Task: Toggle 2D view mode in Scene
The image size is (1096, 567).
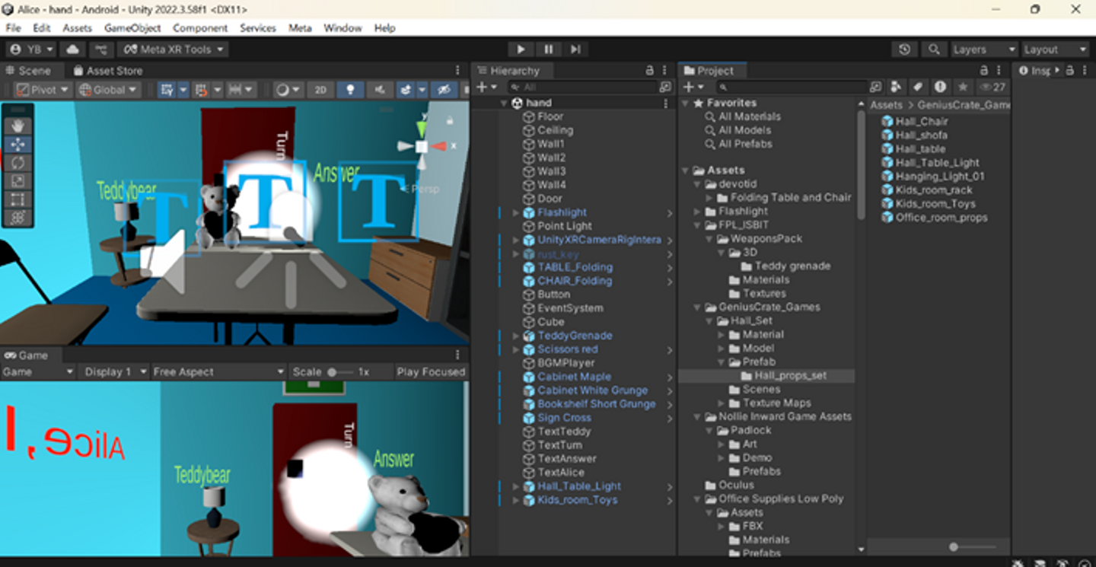Action: tap(320, 90)
